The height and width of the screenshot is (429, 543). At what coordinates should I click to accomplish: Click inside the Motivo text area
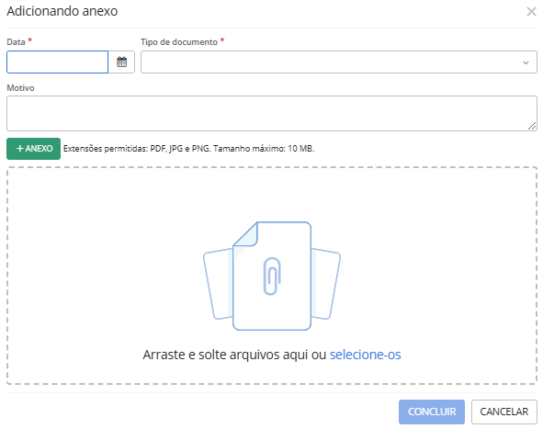pyautogui.click(x=272, y=113)
